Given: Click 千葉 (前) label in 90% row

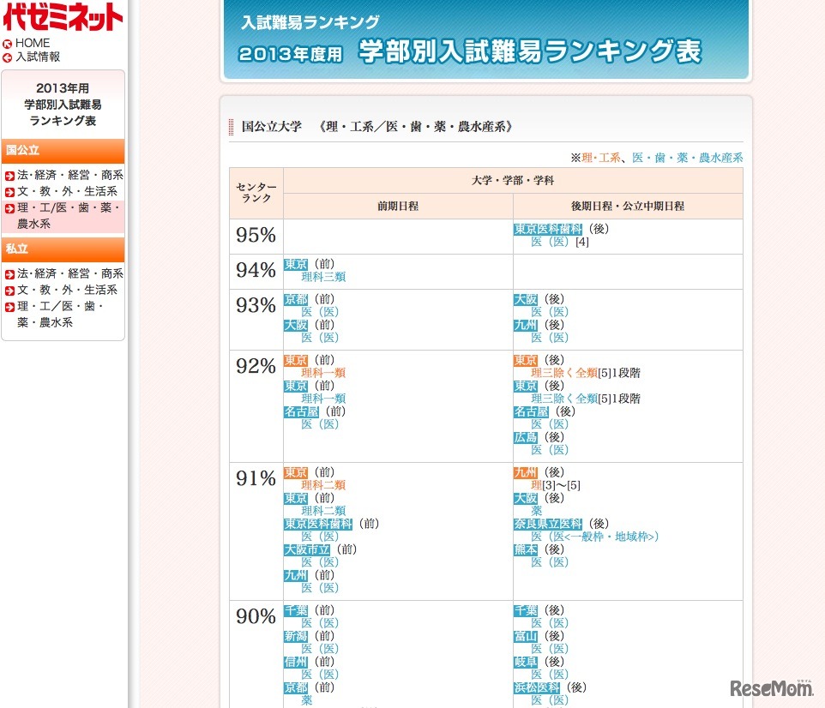Looking at the screenshot, I should [296, 610].
